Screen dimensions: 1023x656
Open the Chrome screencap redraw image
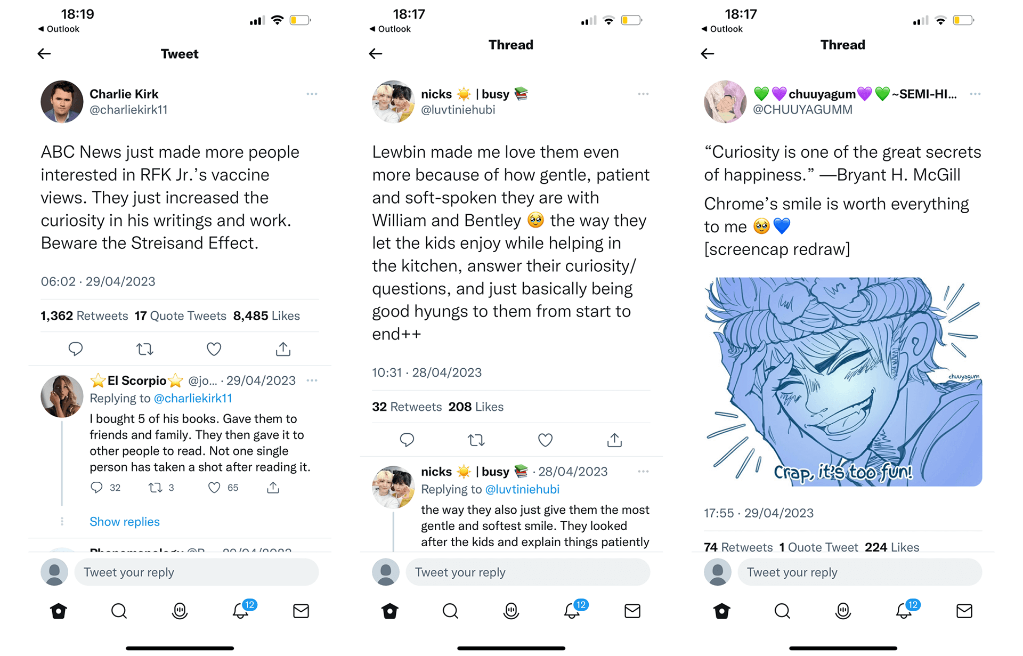click(843, 382)
